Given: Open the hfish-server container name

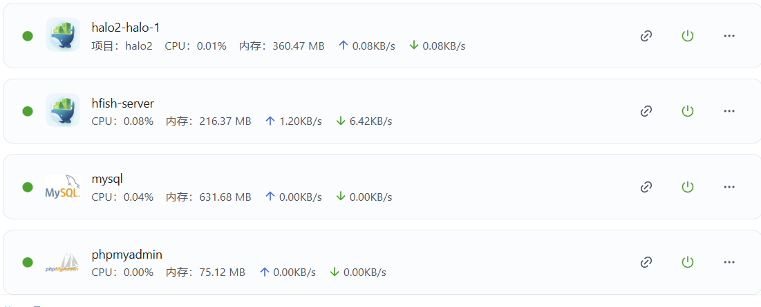Looking at the screenshot, I should (x=122, y=103).
